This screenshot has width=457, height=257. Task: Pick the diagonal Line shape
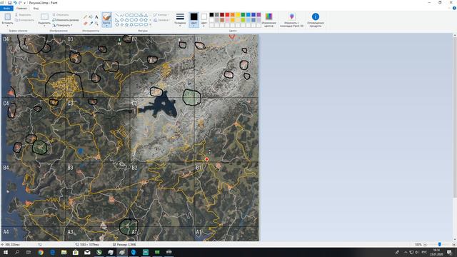117,15
